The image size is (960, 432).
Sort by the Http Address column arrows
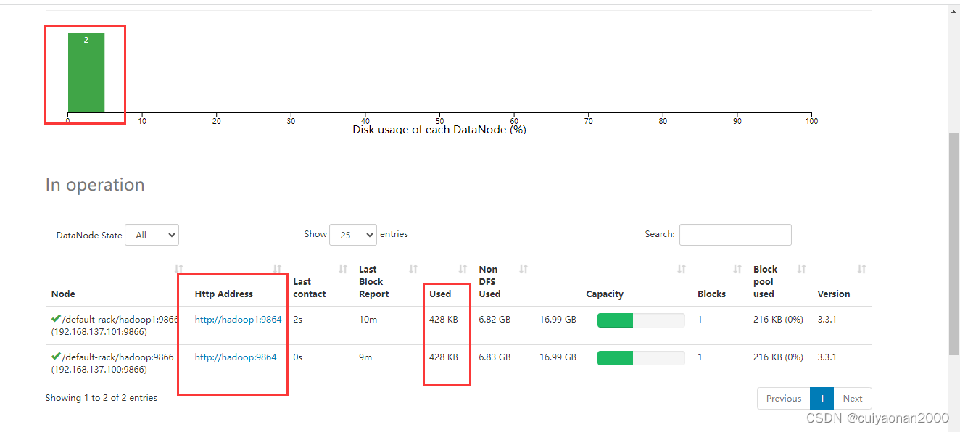point(277,269)
